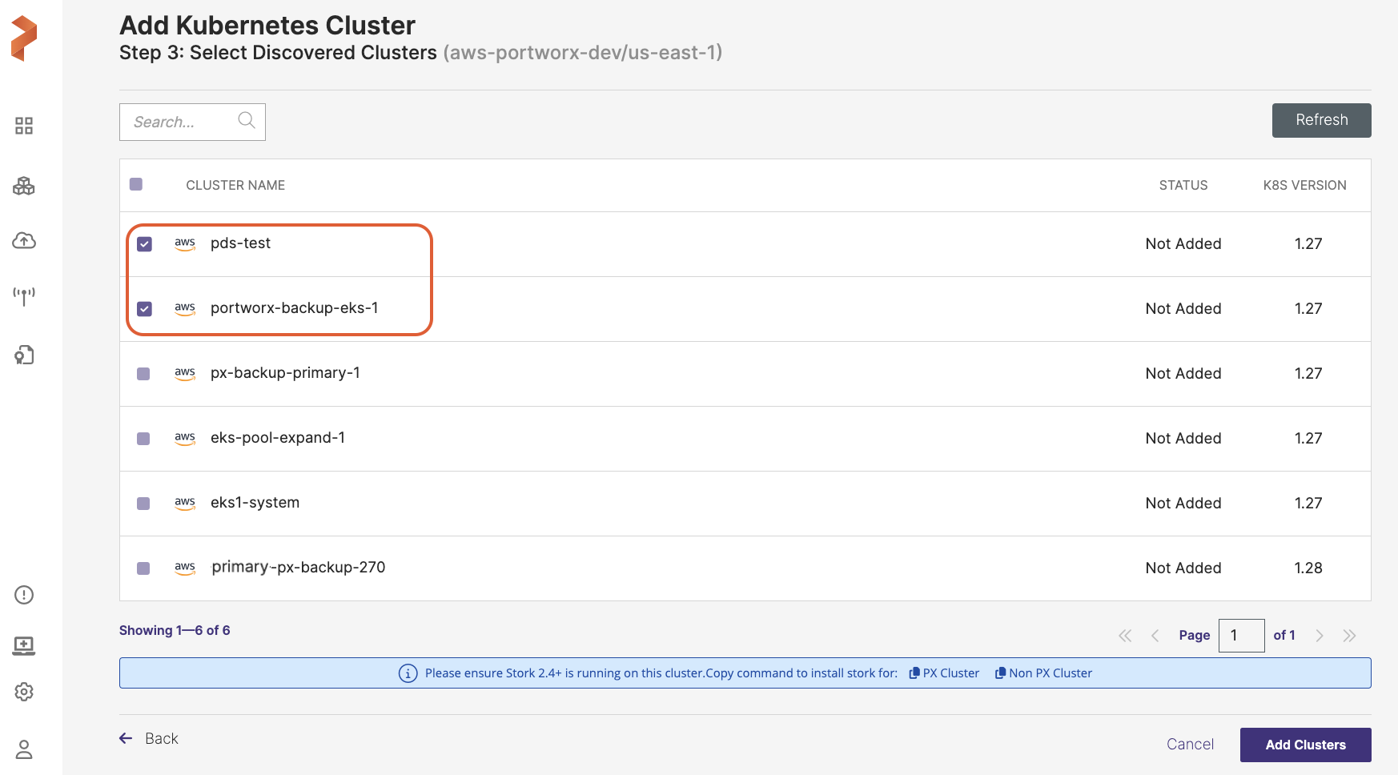The image size is (1398, 775).
Task: Select the px-backup-primary-1 checkbox
Action: pos(143,374)
